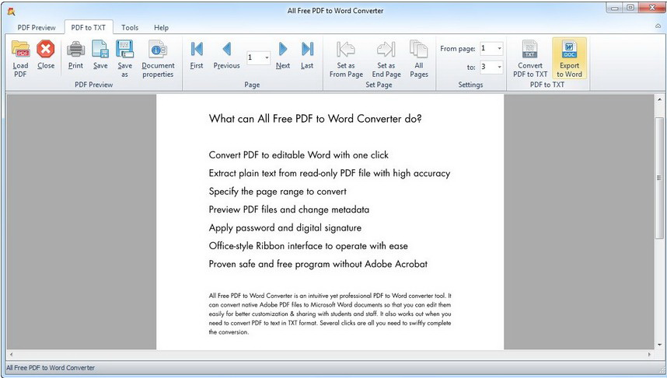The width and height of the screenshot is (667, 378).
Task: Open the Help tab
Action: coord(161,28)
